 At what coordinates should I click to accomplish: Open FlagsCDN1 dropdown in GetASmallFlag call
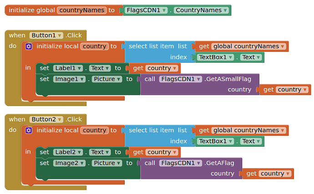point(180,79)
